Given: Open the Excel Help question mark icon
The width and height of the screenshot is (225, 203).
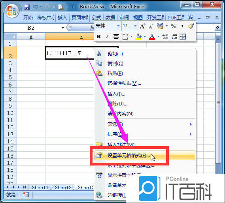Looking at the screenshot, I should tap(191, 17).
